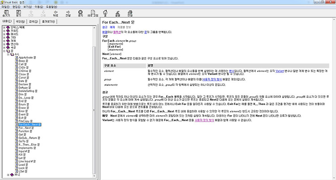
Task: Expand the 개체 tree node
Action: click(x=4, y=41)
